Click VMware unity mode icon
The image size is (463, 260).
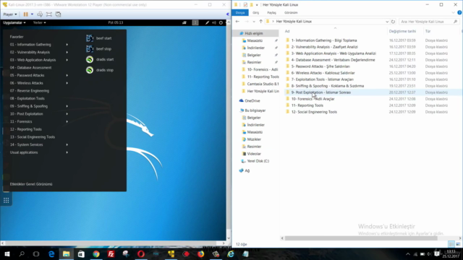click(58, 14)
